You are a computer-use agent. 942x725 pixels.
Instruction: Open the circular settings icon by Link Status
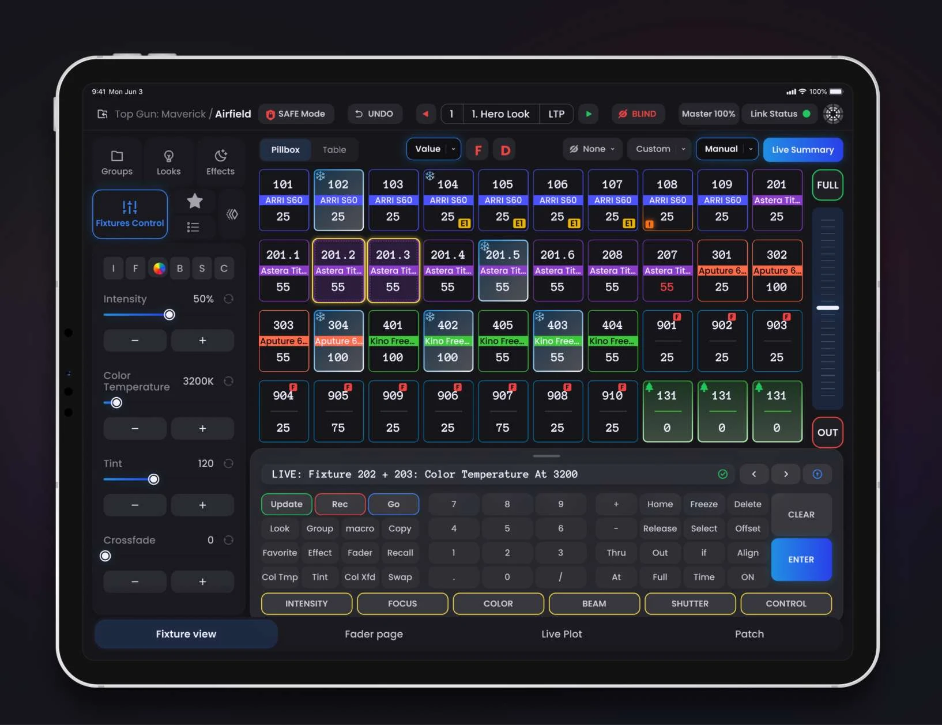tap(833, 114)
